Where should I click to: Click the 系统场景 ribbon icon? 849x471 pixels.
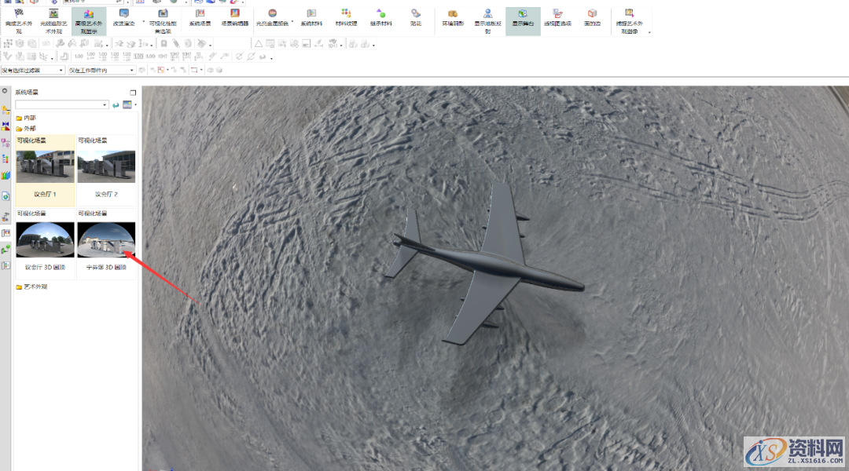[x=200, y=14]
